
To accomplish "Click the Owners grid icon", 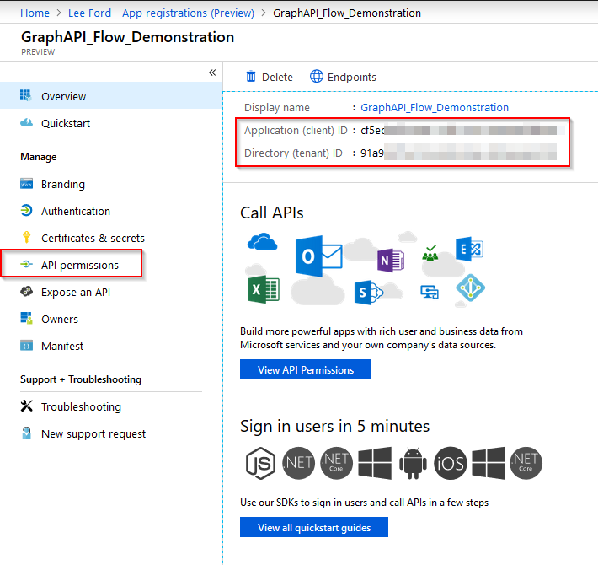I will [x=26, y=318].
